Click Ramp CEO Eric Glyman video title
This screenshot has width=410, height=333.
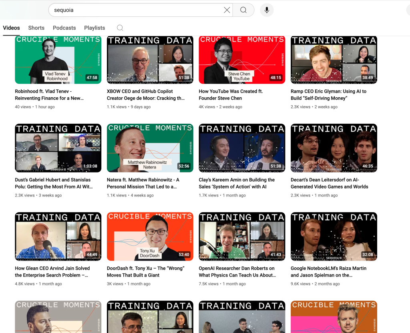[328, 95]
